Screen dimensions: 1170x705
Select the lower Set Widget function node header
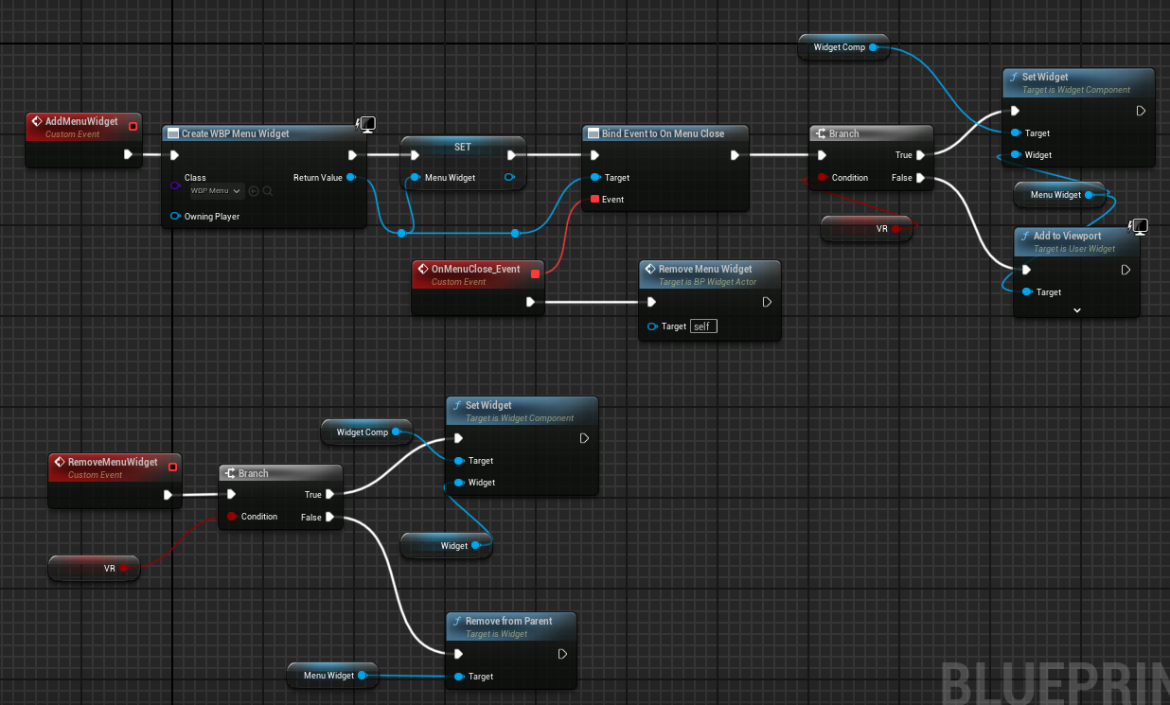tap(523, 411)
